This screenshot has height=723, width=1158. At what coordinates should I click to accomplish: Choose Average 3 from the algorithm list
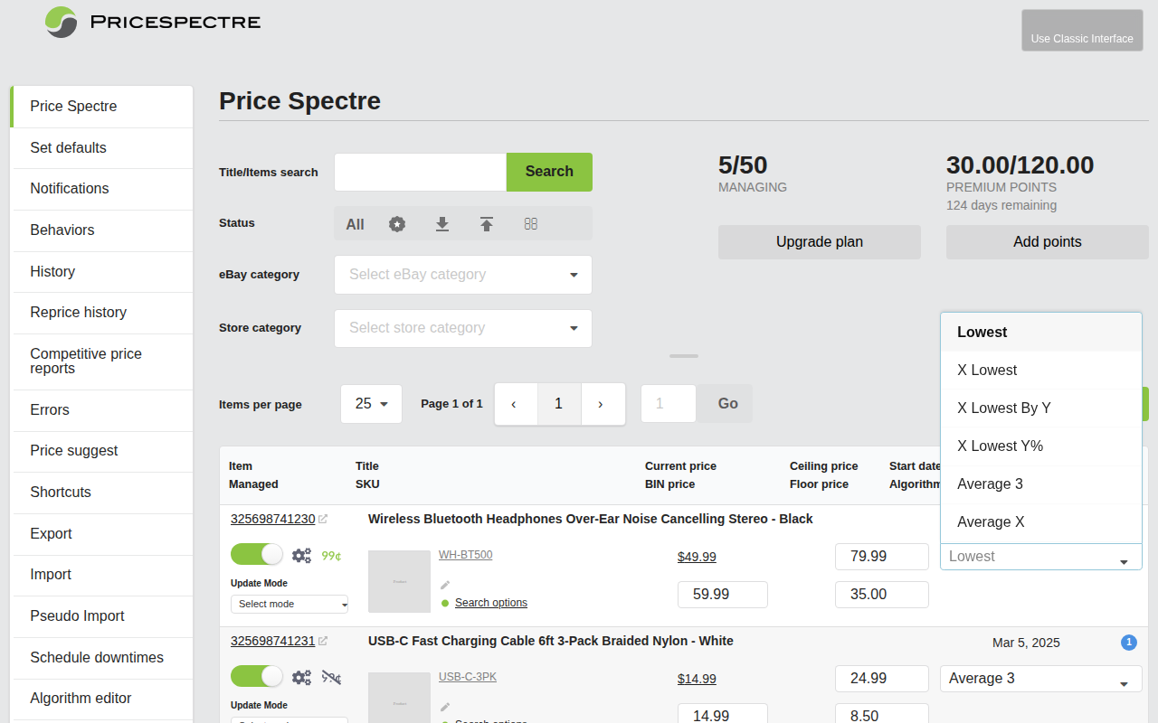pyautogui.click(x=990, y=484)
